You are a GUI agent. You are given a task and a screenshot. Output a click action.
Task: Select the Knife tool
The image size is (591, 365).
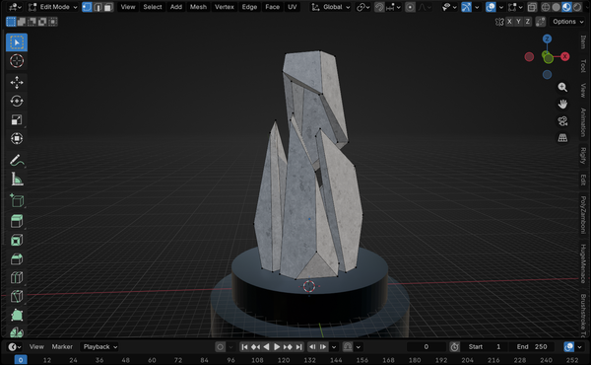(17, 296)
